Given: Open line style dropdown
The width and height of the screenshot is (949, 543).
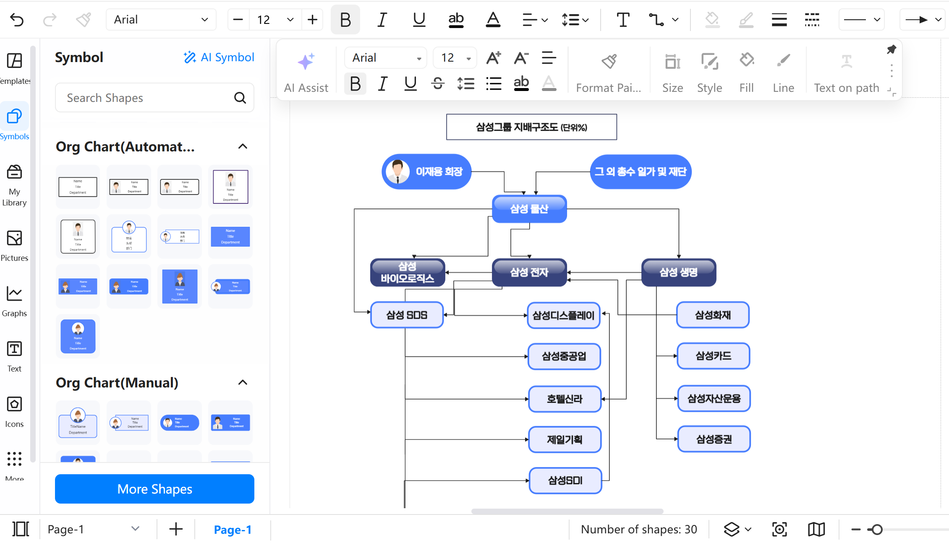Looking at the screenshot, I should pos(861,20).
